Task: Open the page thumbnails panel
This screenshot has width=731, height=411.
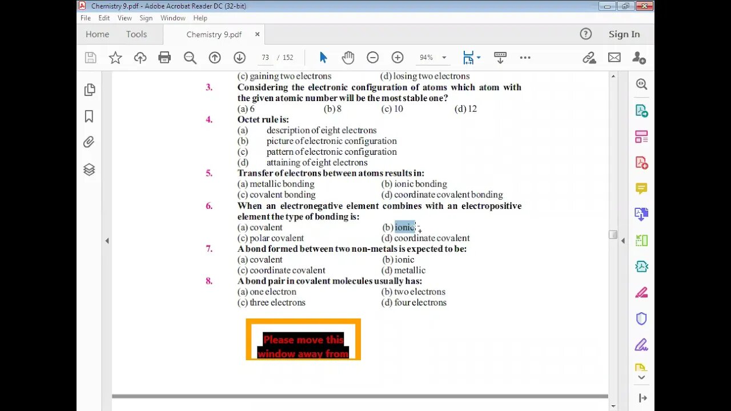Action: pyautogui.click(x=90, y=90)
